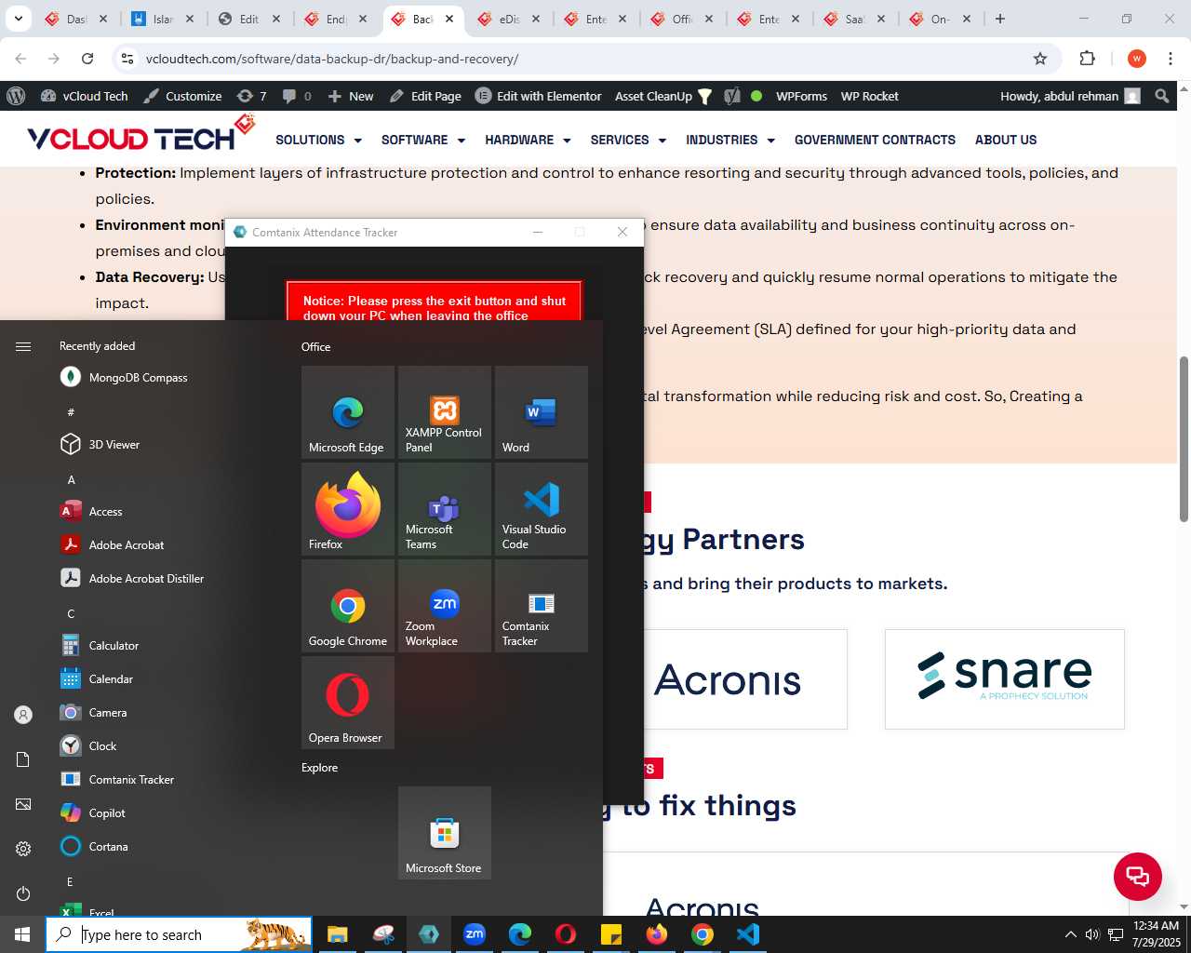Launch the Firefox tile in Start
Viewport: 1191px width, 953px height.
(x=347, y=509)
